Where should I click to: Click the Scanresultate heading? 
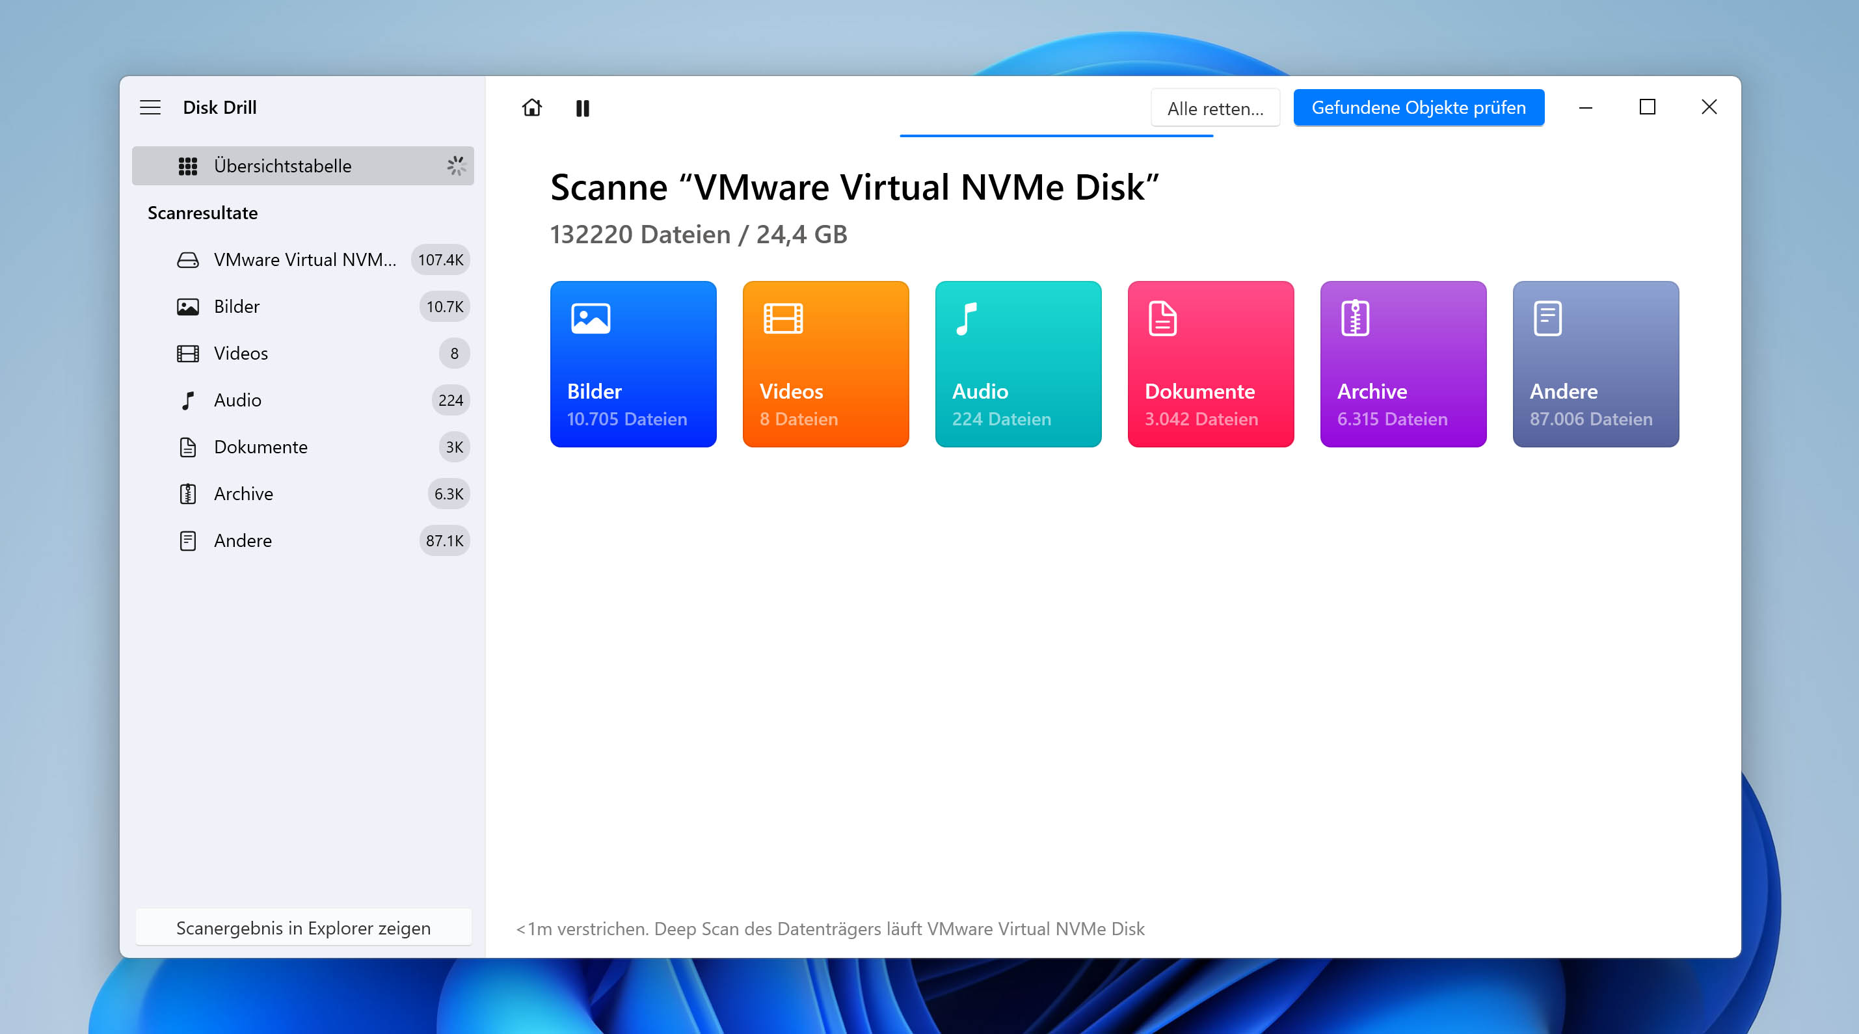(203, 213)
